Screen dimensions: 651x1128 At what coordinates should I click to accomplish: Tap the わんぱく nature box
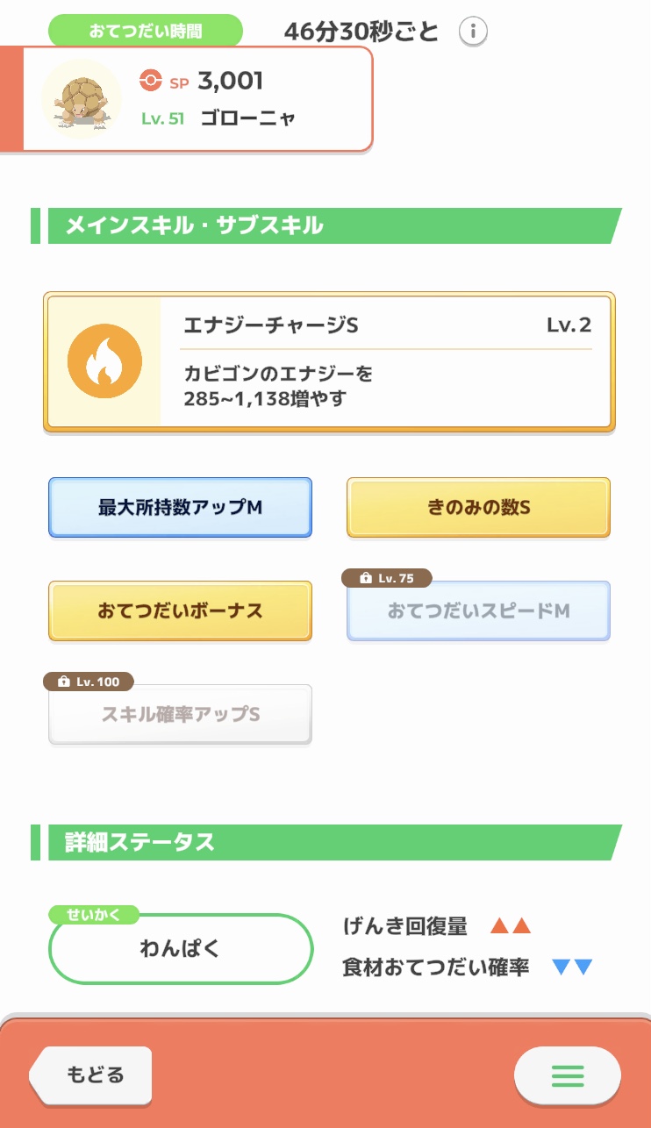[x=180, y=949]
